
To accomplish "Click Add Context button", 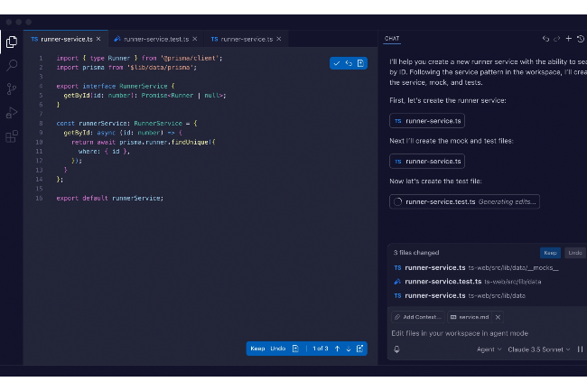I will [417, 317].
